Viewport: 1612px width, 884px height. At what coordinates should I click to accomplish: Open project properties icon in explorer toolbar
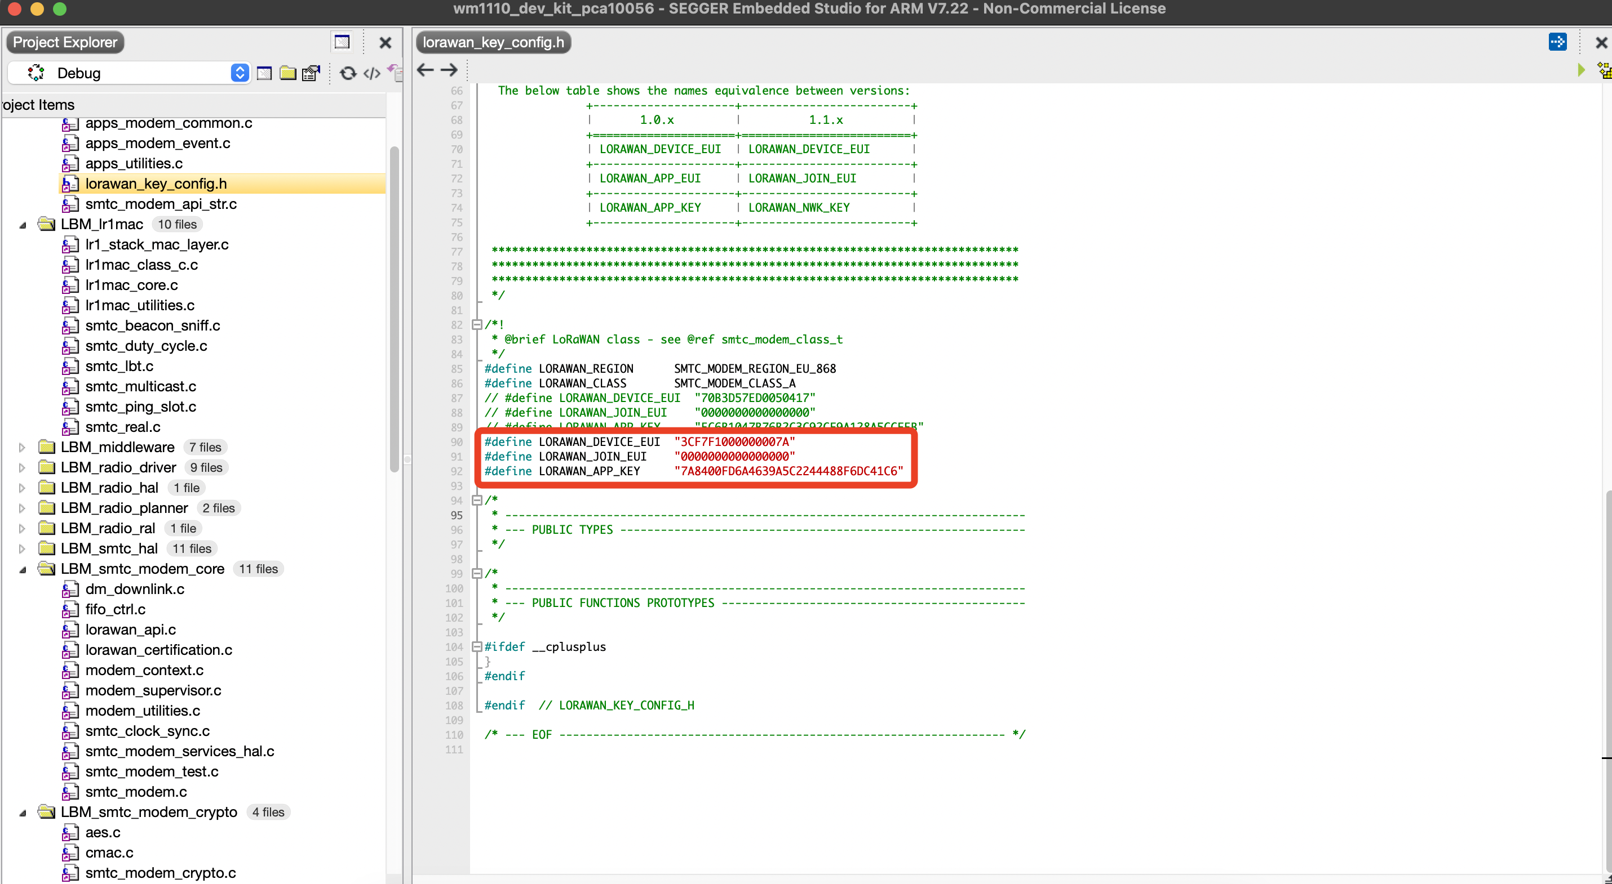coord(311,73)
